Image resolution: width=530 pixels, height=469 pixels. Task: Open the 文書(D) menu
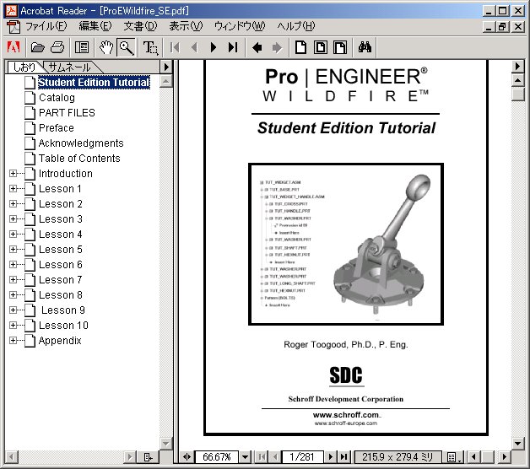(x=140, y=26)
